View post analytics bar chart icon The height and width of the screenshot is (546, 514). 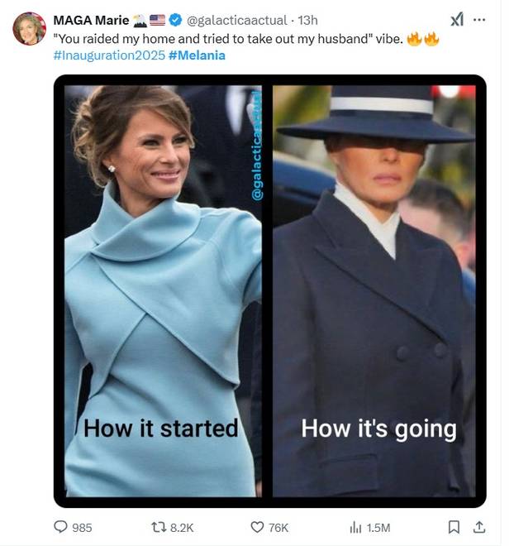pos(356,526)
